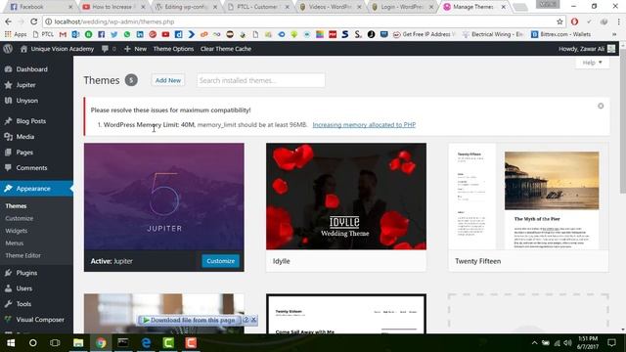Open Chrome menu three dots
The height and width of the screenshot is (352, 626).
618,22
